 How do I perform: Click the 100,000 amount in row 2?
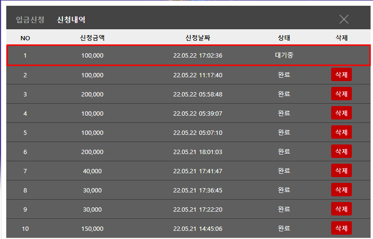click(x=92, y=75)
